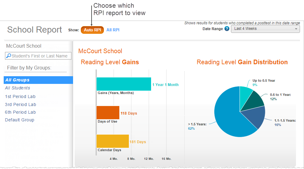Toggle the Auto RPI report view

pos(92,30)
